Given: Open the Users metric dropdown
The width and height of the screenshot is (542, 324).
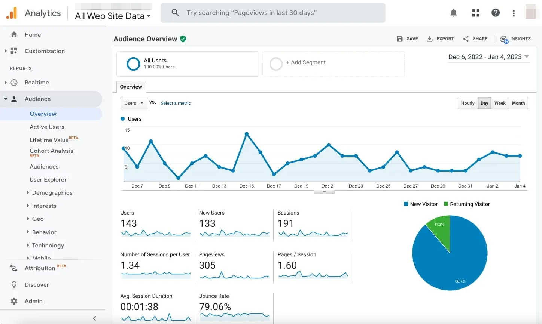Looking at the screenshot, I should coord(133,103).
